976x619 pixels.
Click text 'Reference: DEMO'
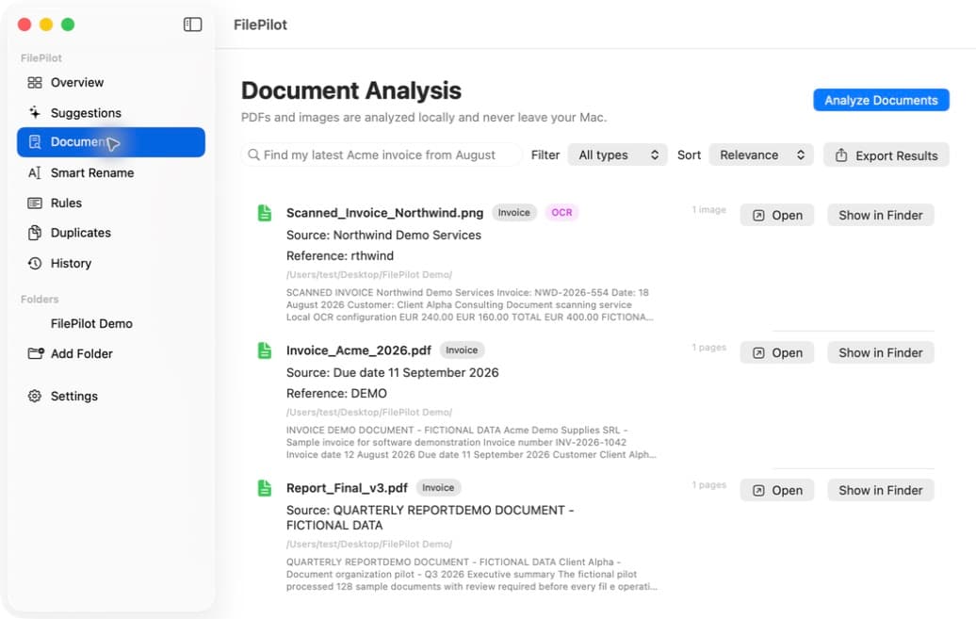pos(336,394)
